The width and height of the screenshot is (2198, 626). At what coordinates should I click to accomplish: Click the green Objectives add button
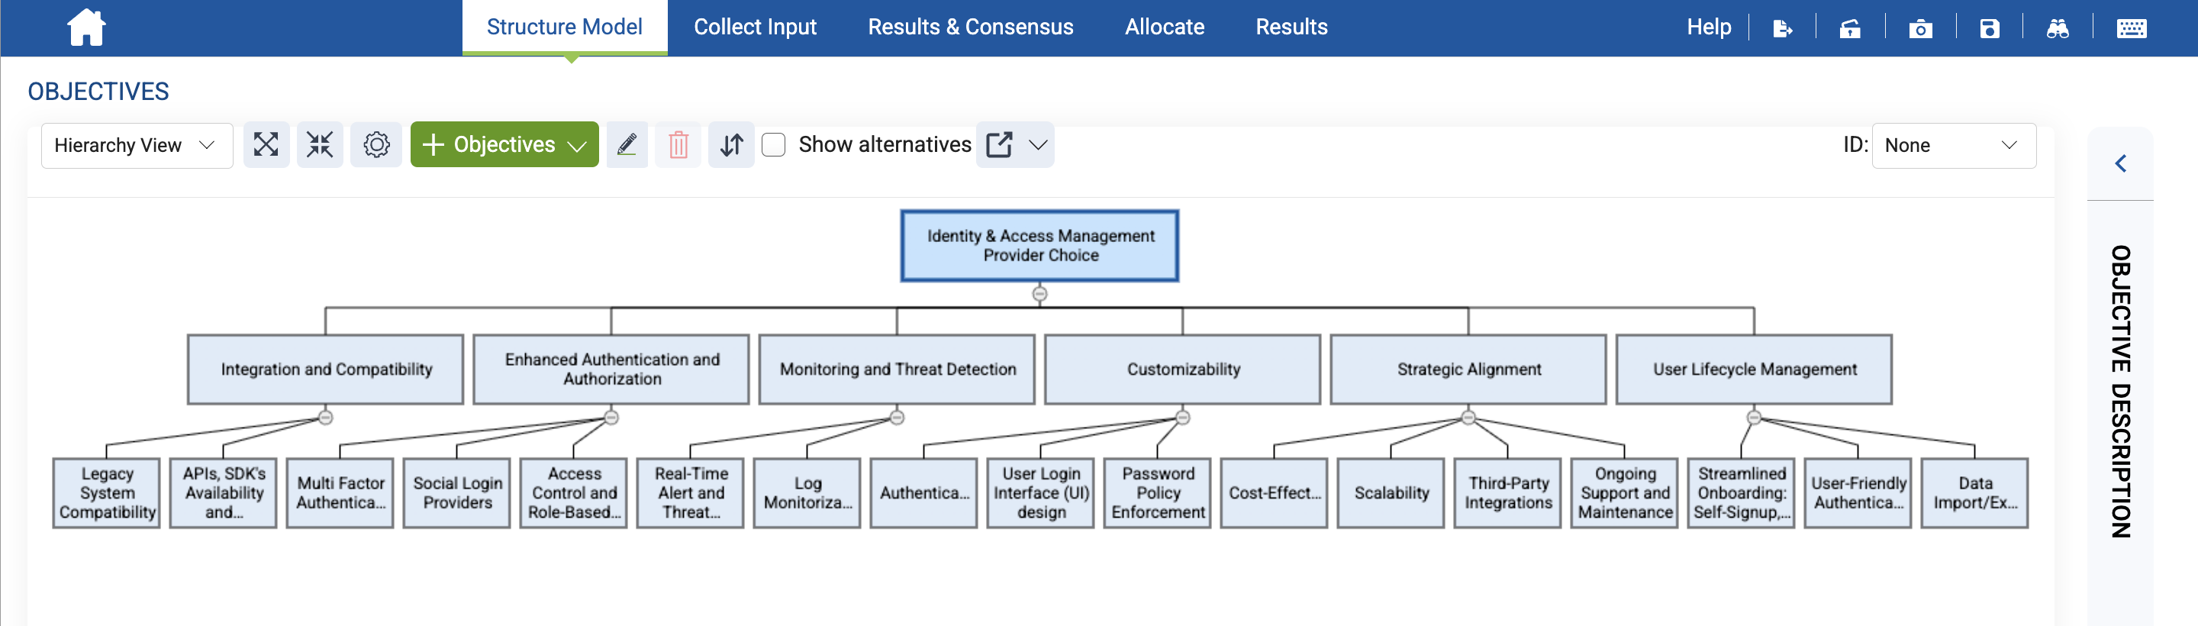[504, 144]
